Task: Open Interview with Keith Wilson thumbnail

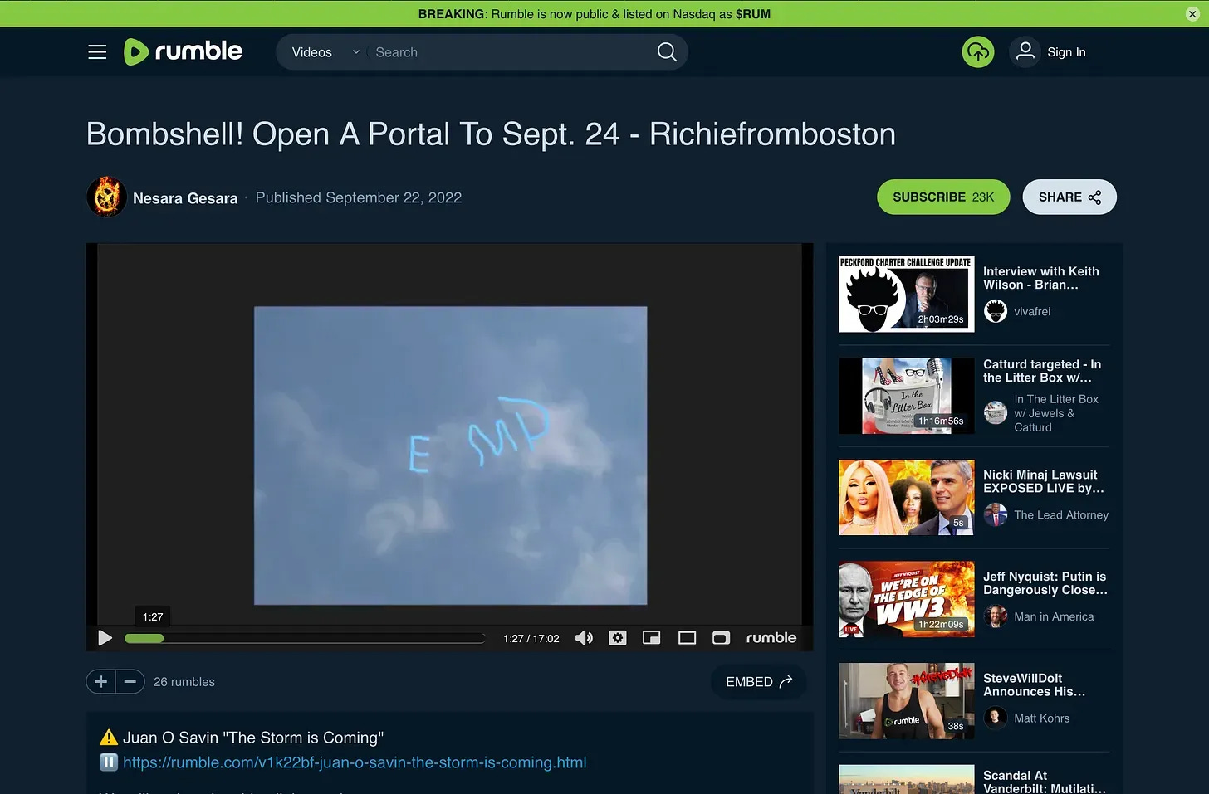Action: tap(907, 294)
